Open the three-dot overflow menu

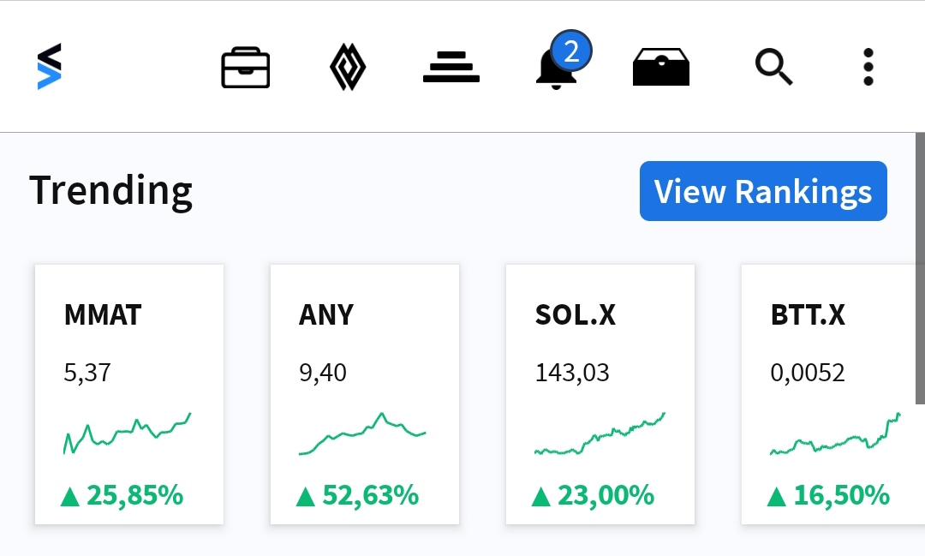pos(868,67)
